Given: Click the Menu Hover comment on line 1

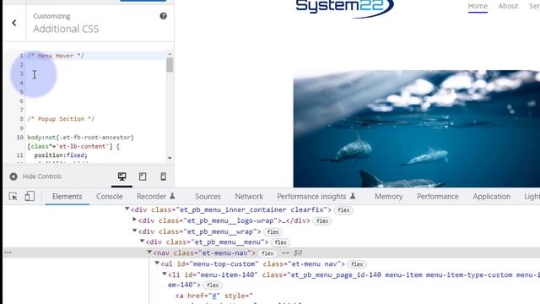Looking at the screenshot, I should click(x=56, y=56).
